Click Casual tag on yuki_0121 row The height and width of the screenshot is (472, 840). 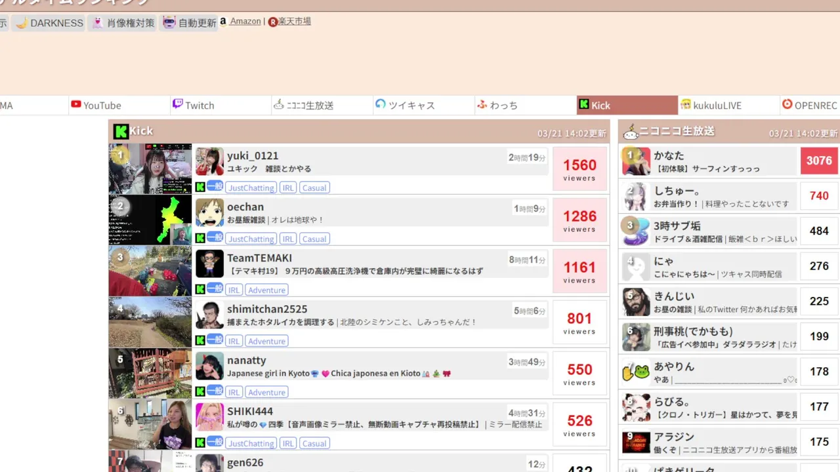click(314, 187)
